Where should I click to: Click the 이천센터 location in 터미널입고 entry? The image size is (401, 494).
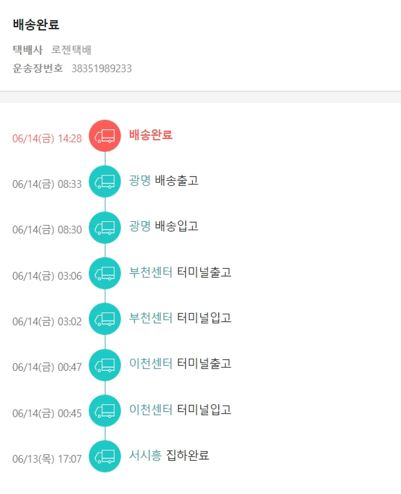151,409
